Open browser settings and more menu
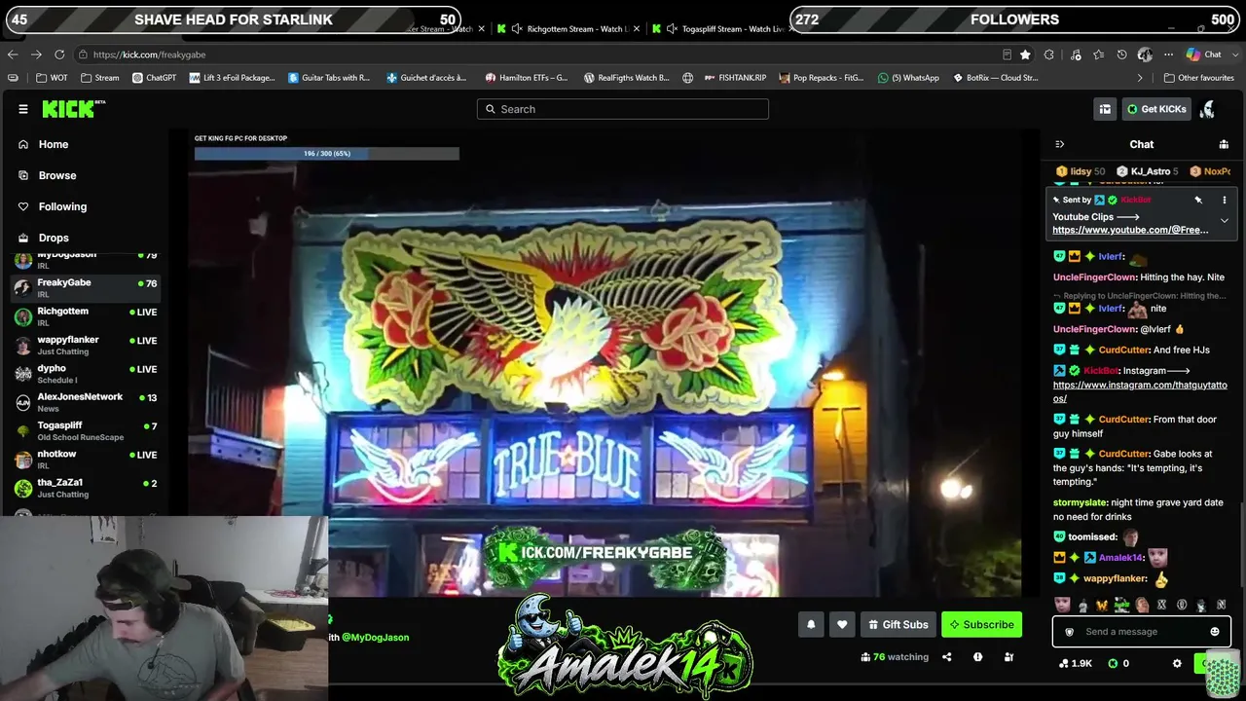The width and height of the screenshot is (1246, 701). 1168,55
